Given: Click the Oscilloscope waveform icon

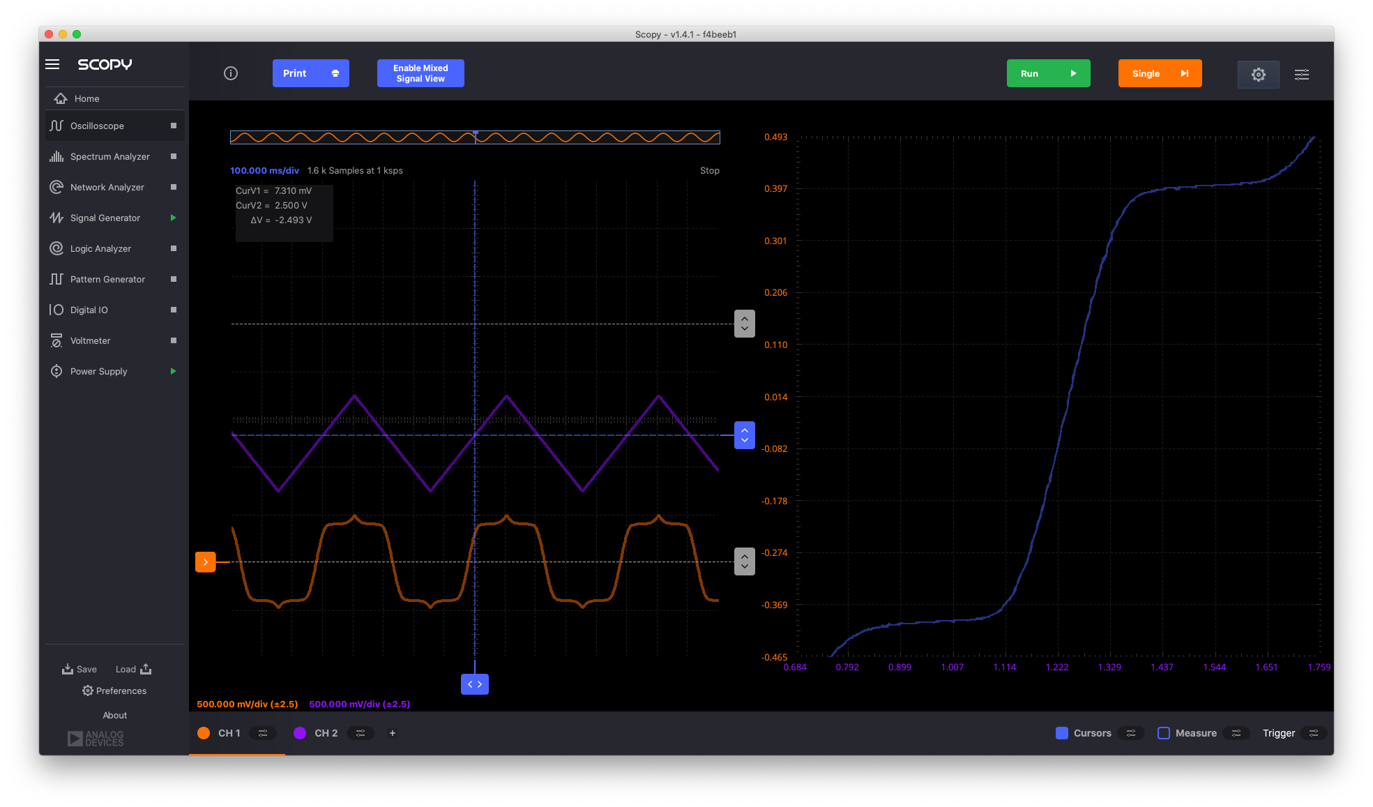Looking at the screenshot, I should point(56,126).
